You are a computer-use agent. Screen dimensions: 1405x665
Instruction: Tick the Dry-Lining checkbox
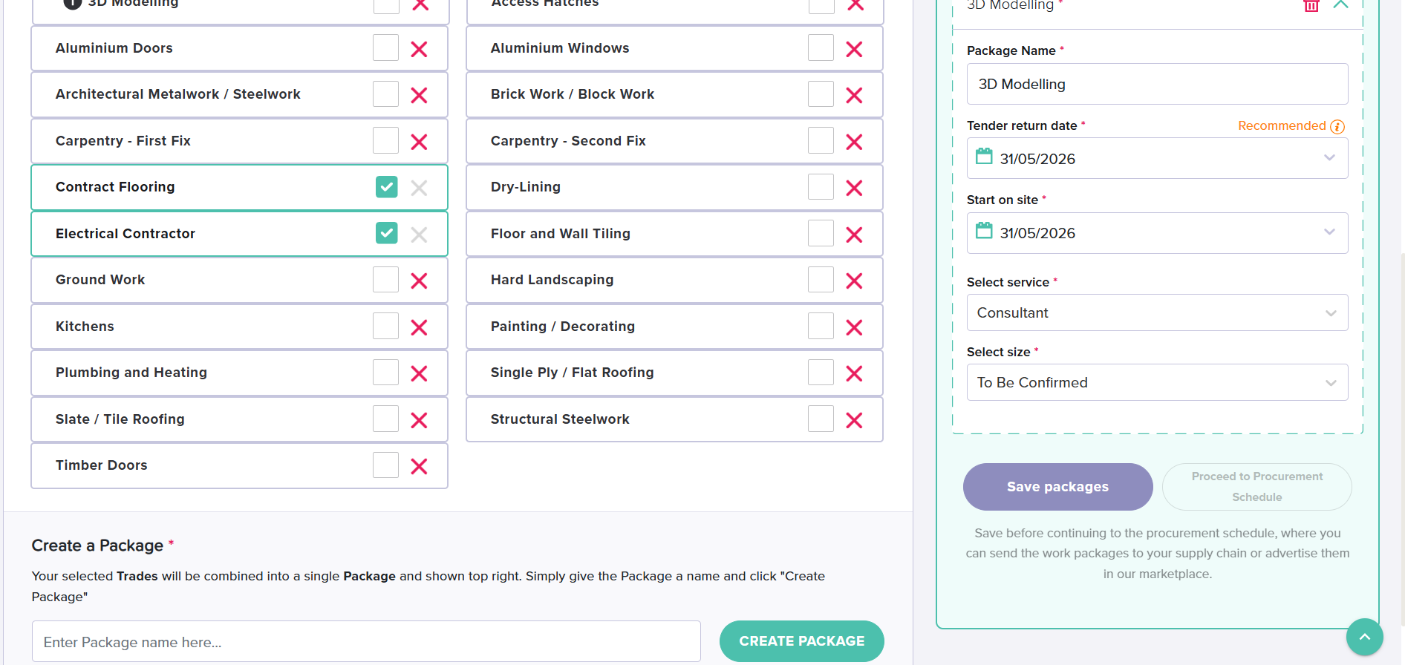[x=821, y=187]
